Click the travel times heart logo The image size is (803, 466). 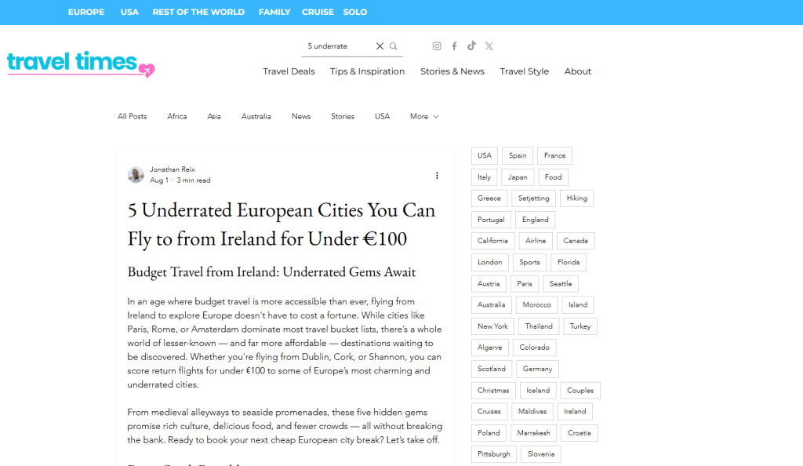[x=147, y=70]
